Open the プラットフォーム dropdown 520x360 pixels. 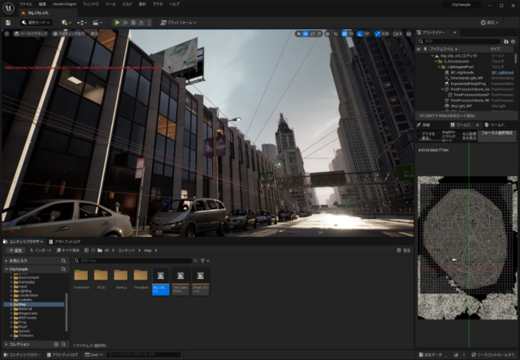pyautogui.click(x=178, y=23)
